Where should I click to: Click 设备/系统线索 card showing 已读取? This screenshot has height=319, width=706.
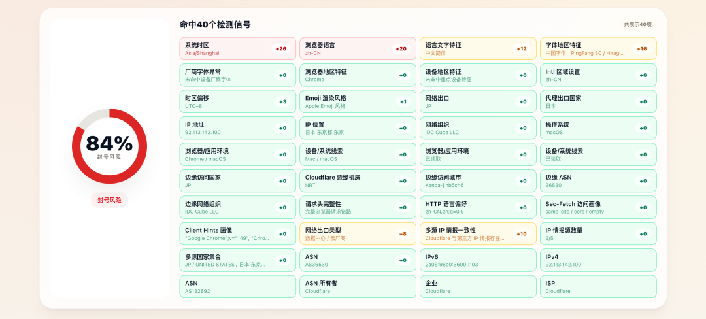[598, 154]
